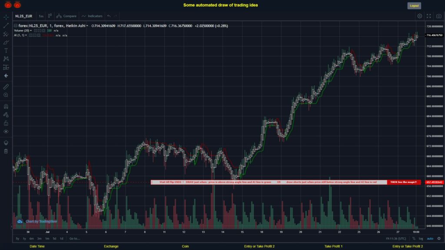Viewport: 445px width, 250px height.
Task: Click the Coin column header
Action: coord(185,247)
